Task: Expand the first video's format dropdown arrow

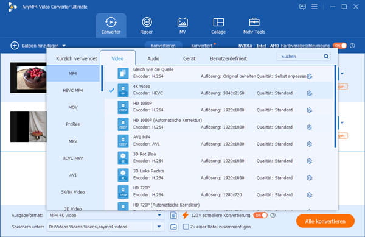Action: 342,73
